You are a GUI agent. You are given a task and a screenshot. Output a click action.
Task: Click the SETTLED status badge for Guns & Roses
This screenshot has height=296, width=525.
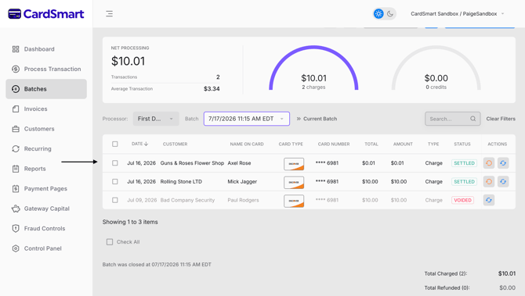click(464, 163)
